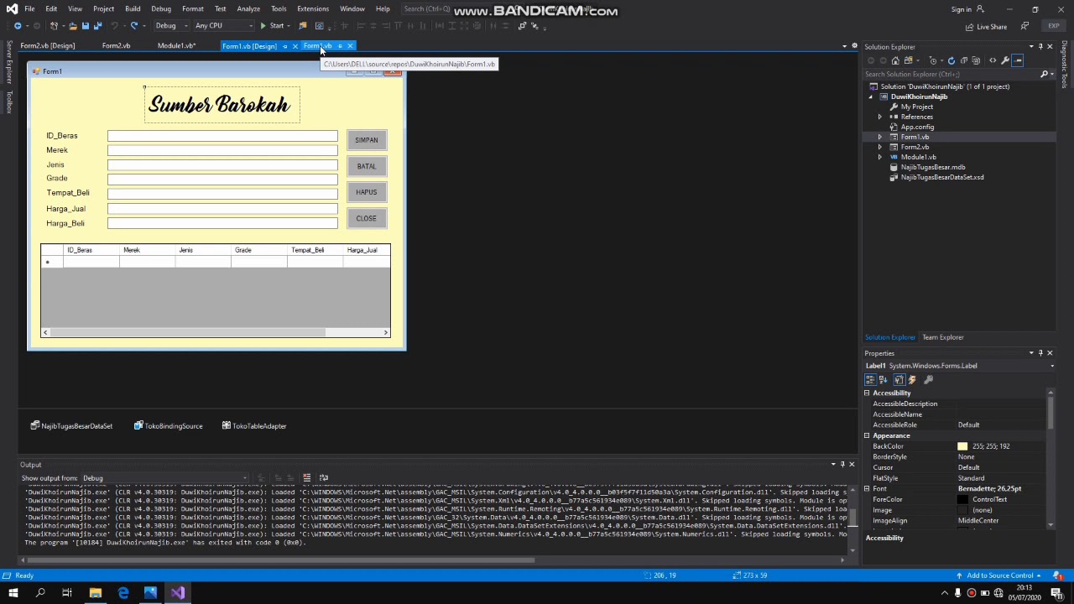The image size is (1074, 604).
Task: Switch Properties view to Alphabetical
Action: coord(883,380)
